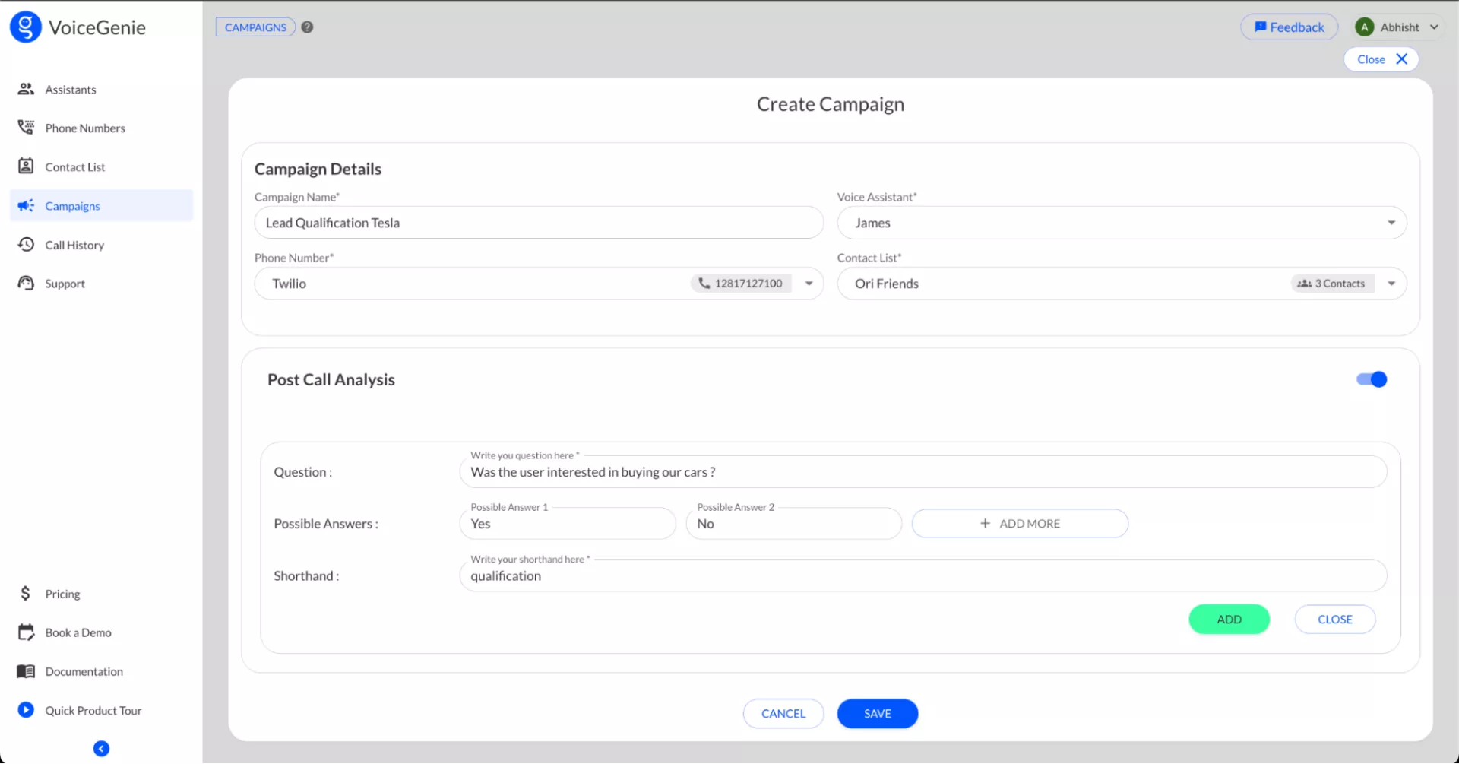Screen dimensions: 1459x764
Task: Click ADD MORE possible answers button
Action: coord(1020,524)
